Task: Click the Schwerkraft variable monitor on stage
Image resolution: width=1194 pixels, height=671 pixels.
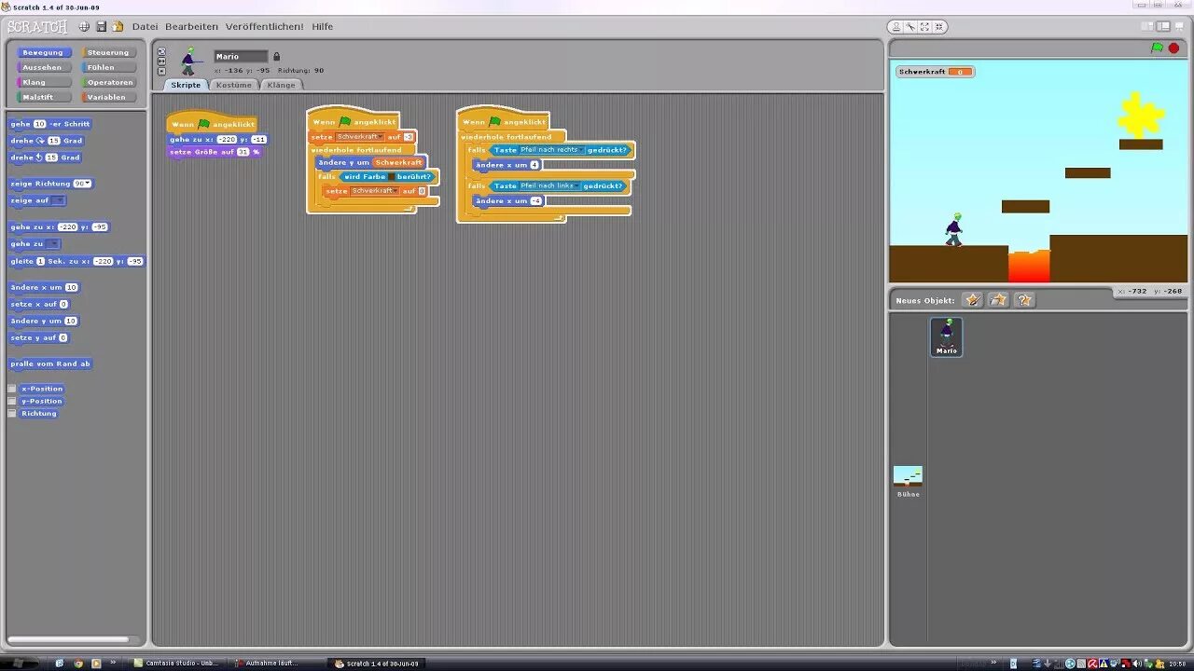Action: point(936,72)
